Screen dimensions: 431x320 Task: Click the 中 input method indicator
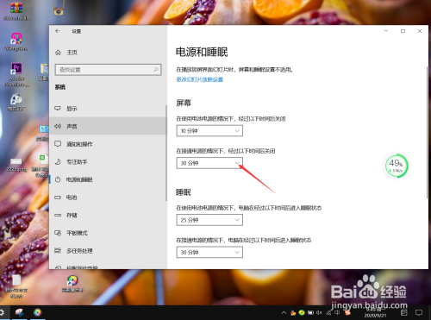[x=337, y=313]
